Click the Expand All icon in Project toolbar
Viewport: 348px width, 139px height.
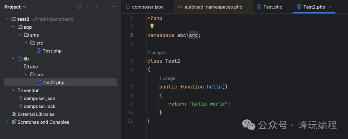coord(88,7)
